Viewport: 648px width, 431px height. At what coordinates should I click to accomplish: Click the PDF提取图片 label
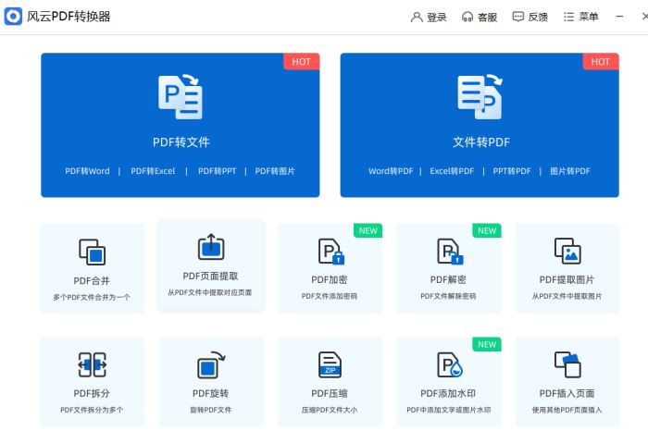pos(567,279)
